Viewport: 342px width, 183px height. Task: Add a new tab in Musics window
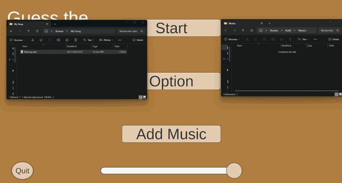270,23
